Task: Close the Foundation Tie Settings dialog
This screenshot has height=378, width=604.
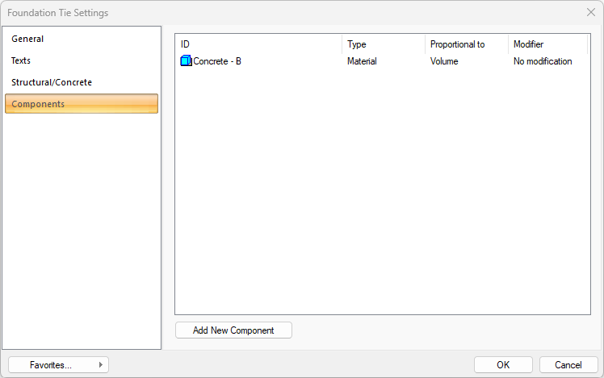Action: [x=590, y=13]
